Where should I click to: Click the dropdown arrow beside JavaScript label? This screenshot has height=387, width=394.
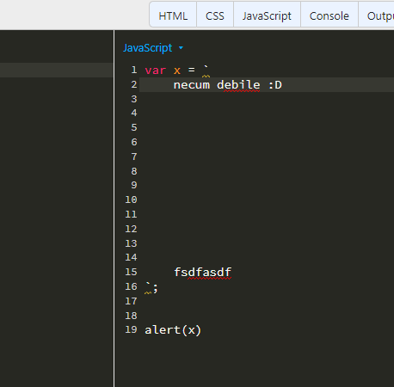click(181, 48)
